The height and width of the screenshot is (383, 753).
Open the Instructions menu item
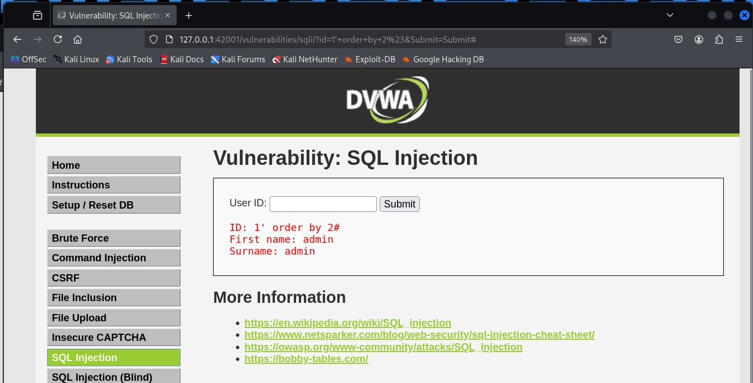(114, 185)
